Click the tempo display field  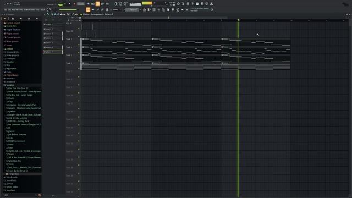click(80, 4)
